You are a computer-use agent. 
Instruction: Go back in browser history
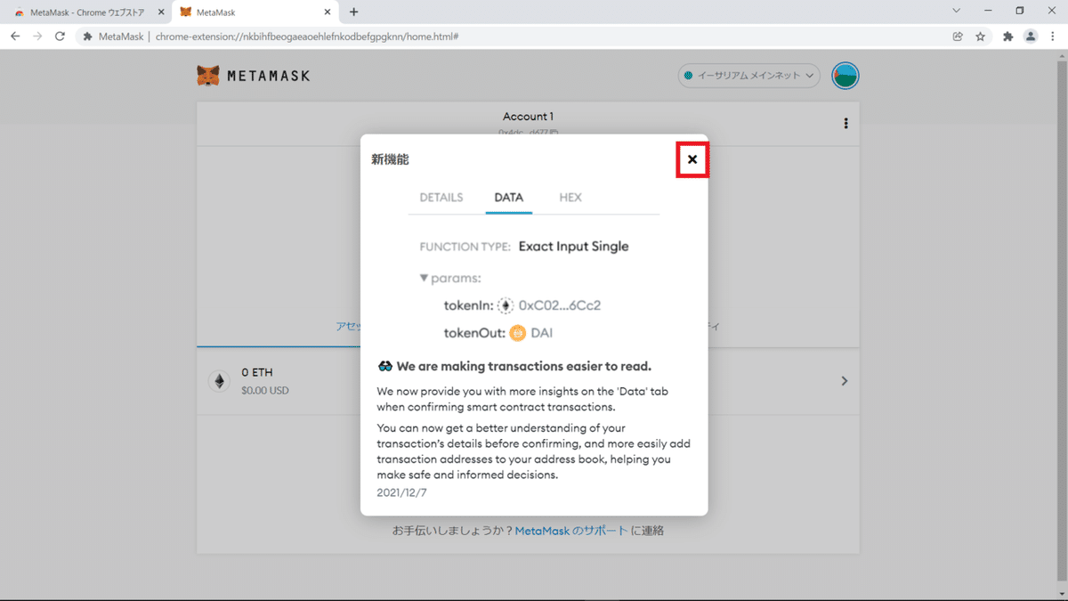click(x=15, y=37)
